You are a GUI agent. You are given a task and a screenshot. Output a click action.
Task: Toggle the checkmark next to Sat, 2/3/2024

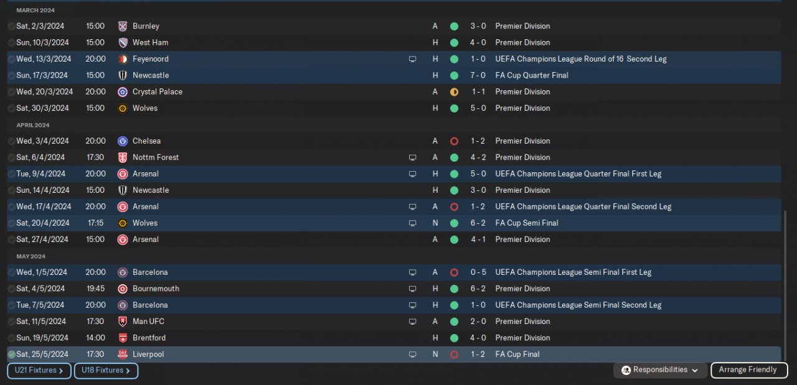click(11, 26)
